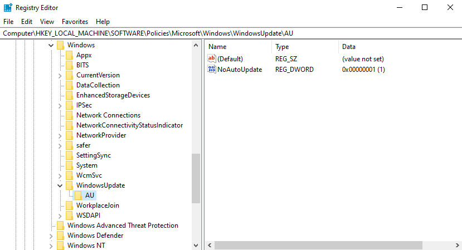
Task: Collapse the WindowsUpdate key
Action: tap(60, 185)
